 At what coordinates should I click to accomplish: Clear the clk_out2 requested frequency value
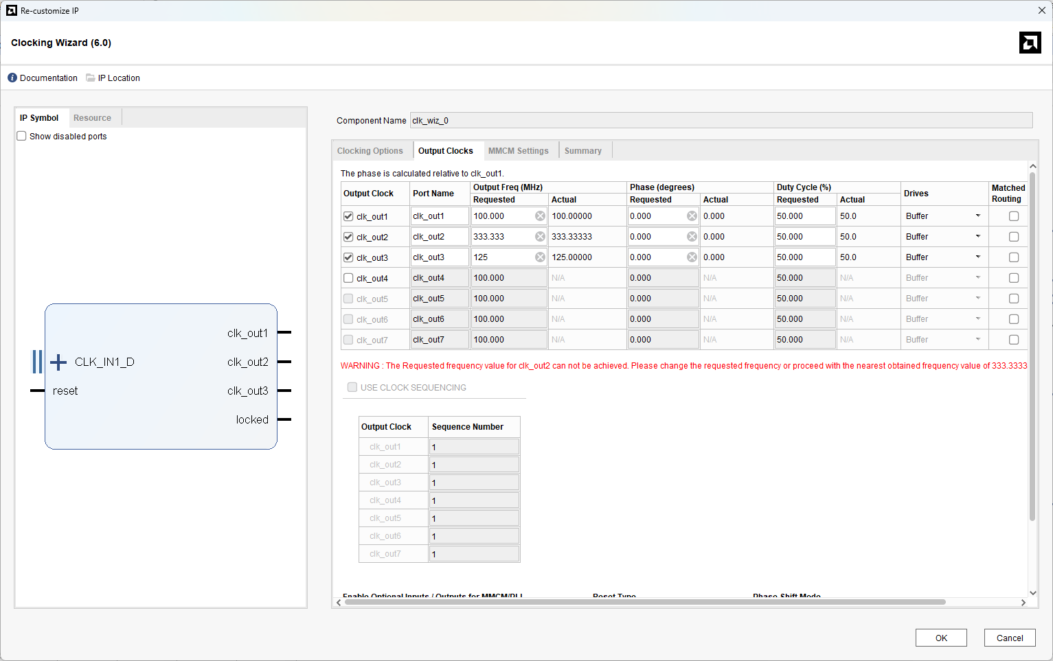point(540,237)
